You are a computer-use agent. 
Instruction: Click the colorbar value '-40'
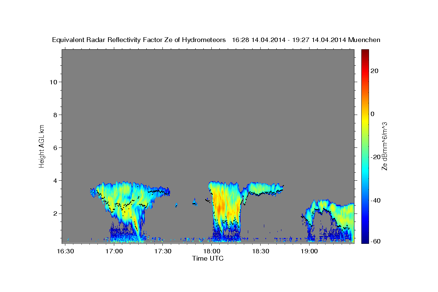coord(375,200)
